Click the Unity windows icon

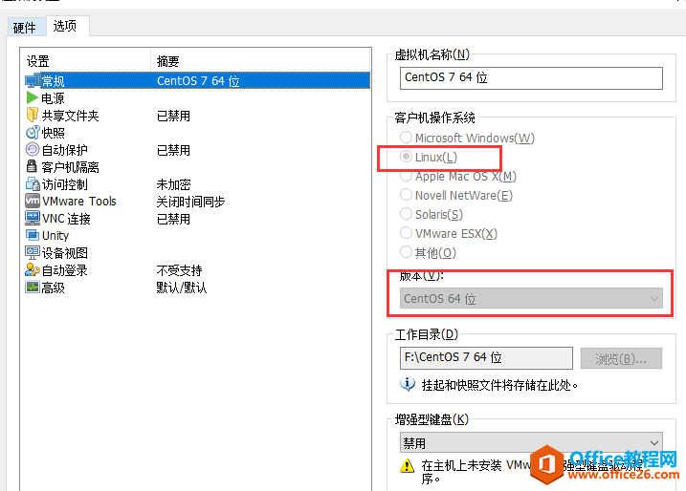(33, 235)
